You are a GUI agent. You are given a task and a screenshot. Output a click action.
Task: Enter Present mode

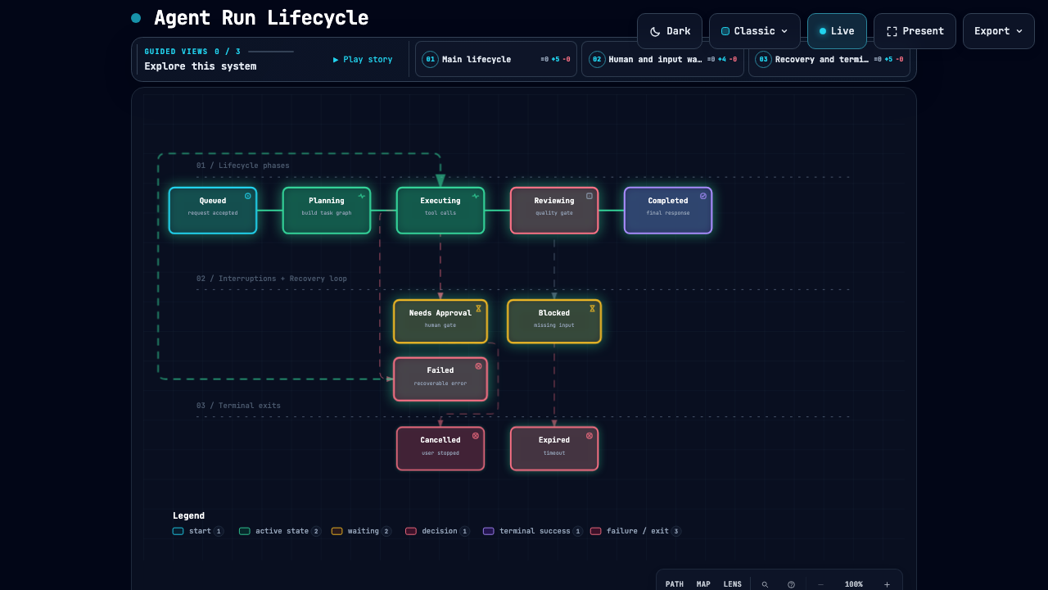[915, 31]
